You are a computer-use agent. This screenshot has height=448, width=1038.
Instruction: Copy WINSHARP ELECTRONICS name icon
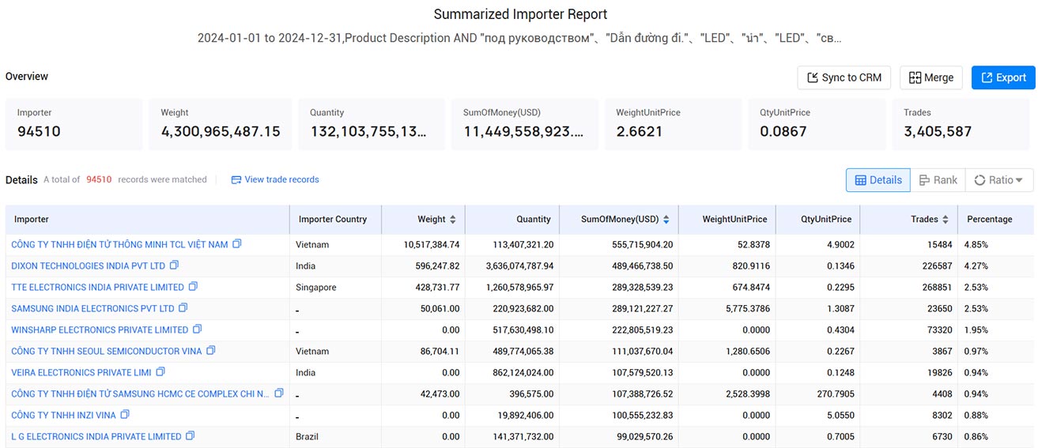click(198, 329)
